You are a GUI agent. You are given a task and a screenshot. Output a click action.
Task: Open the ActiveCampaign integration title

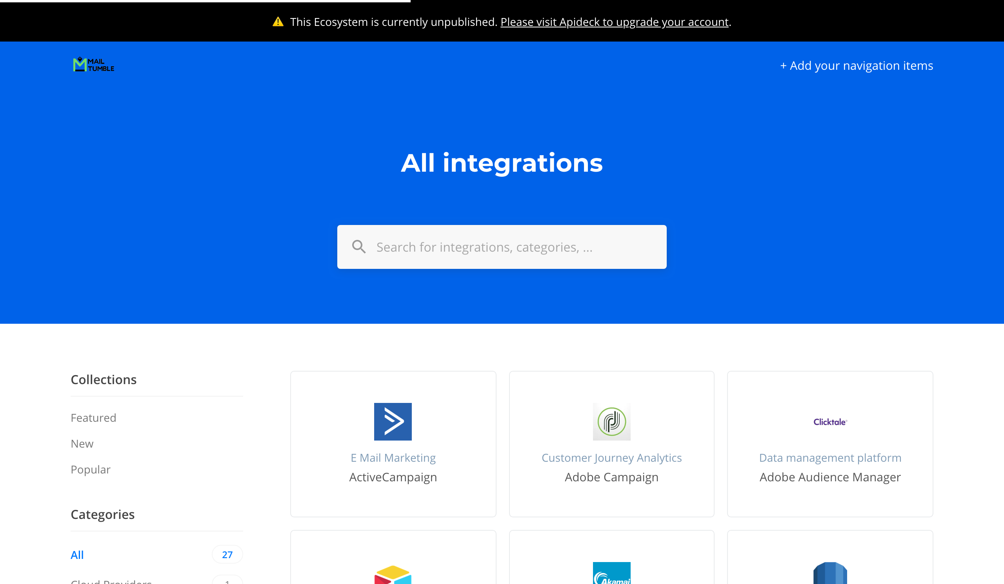pos(393,477)
